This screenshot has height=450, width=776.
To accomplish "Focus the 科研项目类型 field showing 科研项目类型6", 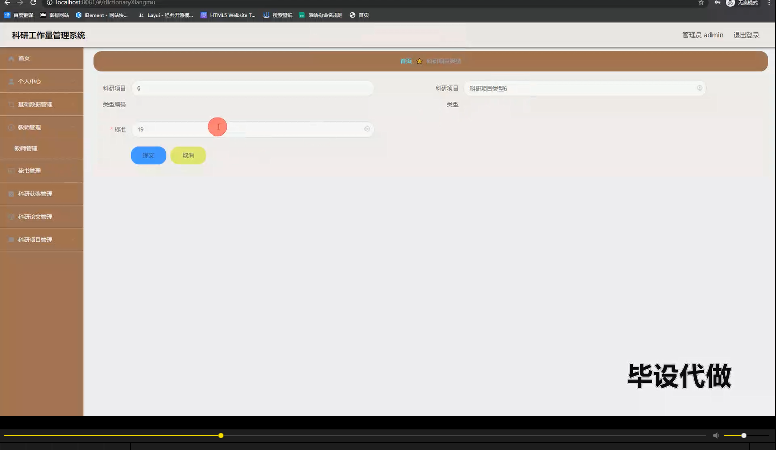I will pyautogui.click(x=585, y=88).
